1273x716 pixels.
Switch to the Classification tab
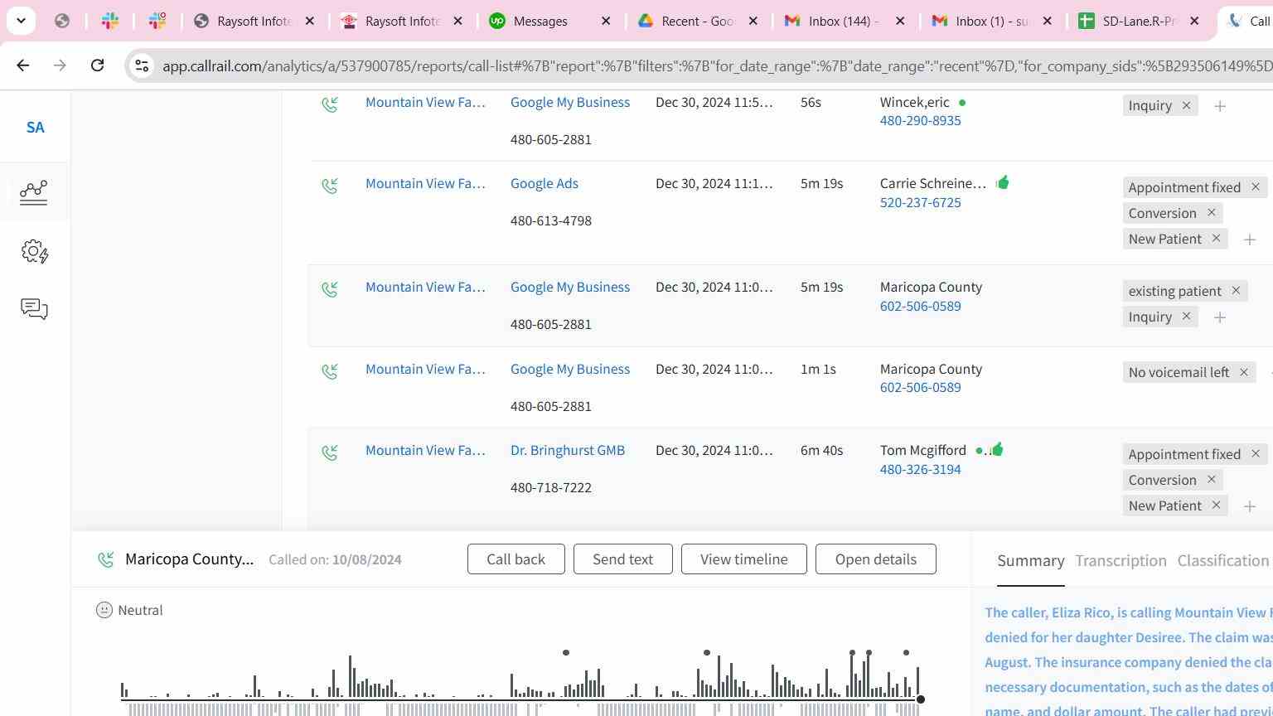pyautogui.click(x=1223, y=561)
